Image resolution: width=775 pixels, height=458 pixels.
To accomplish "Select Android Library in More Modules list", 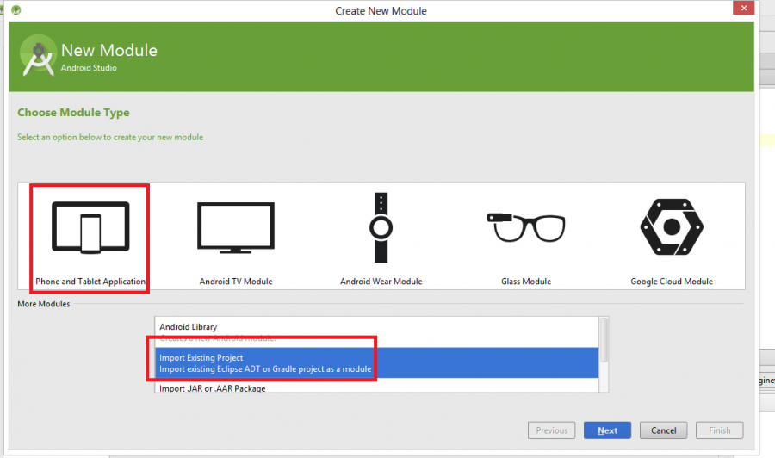I will pos(189,327).
